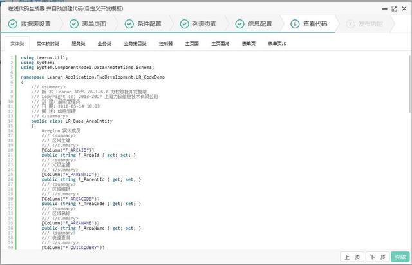View the 主页面 code tab
This screenshot has width=412, height=265.
pos(192,44)
